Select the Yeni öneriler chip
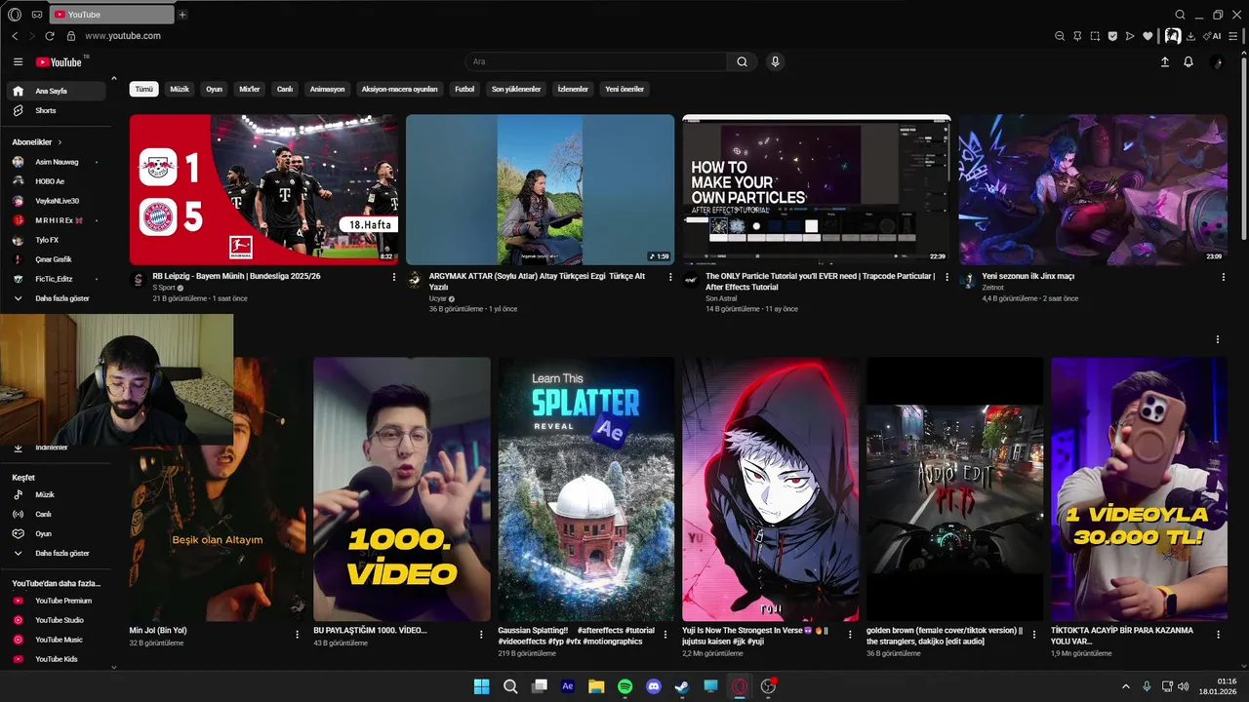Viewport: 1249px width, 702px height. (x=624, y=89)
